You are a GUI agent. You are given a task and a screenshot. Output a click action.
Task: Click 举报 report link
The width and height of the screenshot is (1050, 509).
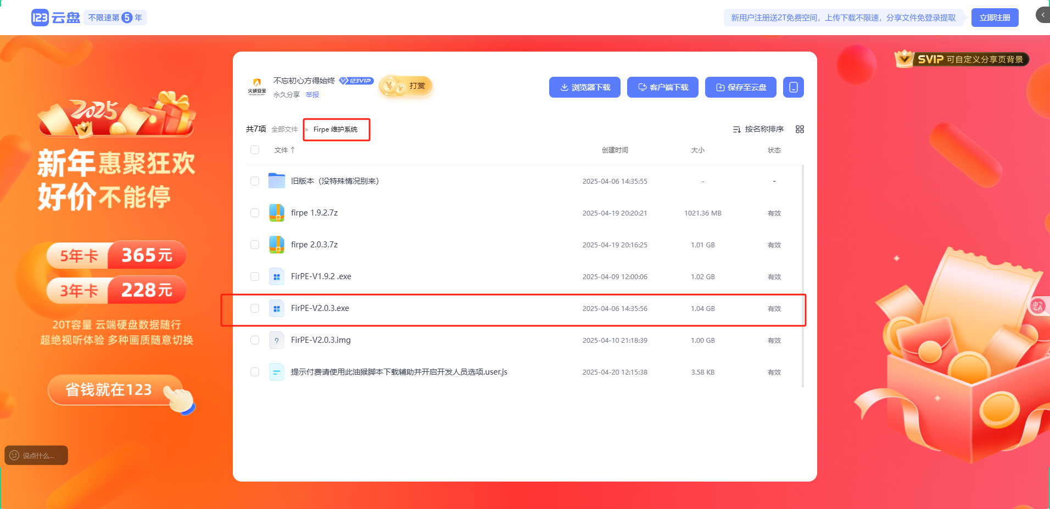pyautogui.click(x=312, y=95)
